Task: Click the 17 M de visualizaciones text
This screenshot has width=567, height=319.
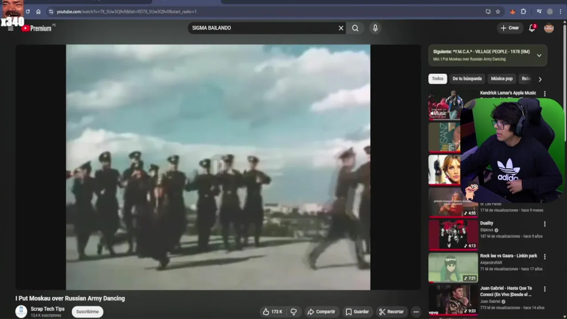Action: coord(499,210)
